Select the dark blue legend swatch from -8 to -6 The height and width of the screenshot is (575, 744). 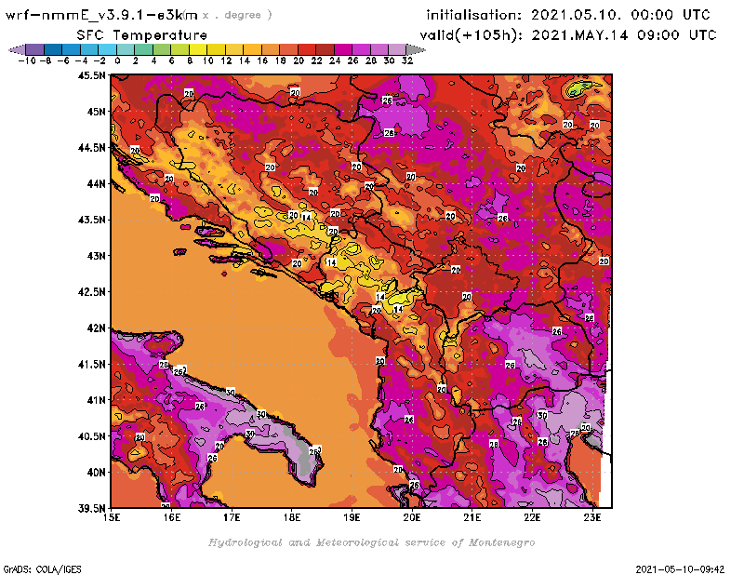point(53,49)
